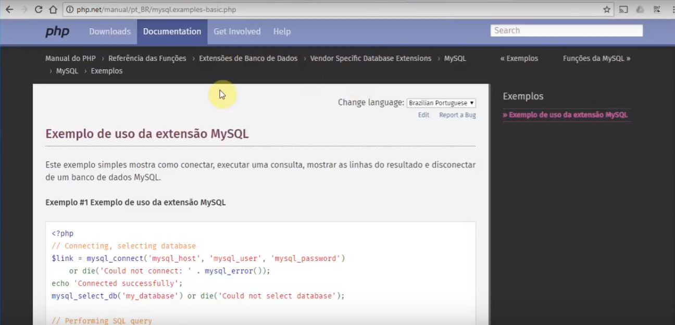
Task: Open the browser home page icon
Action: click(x=53, y=9)
